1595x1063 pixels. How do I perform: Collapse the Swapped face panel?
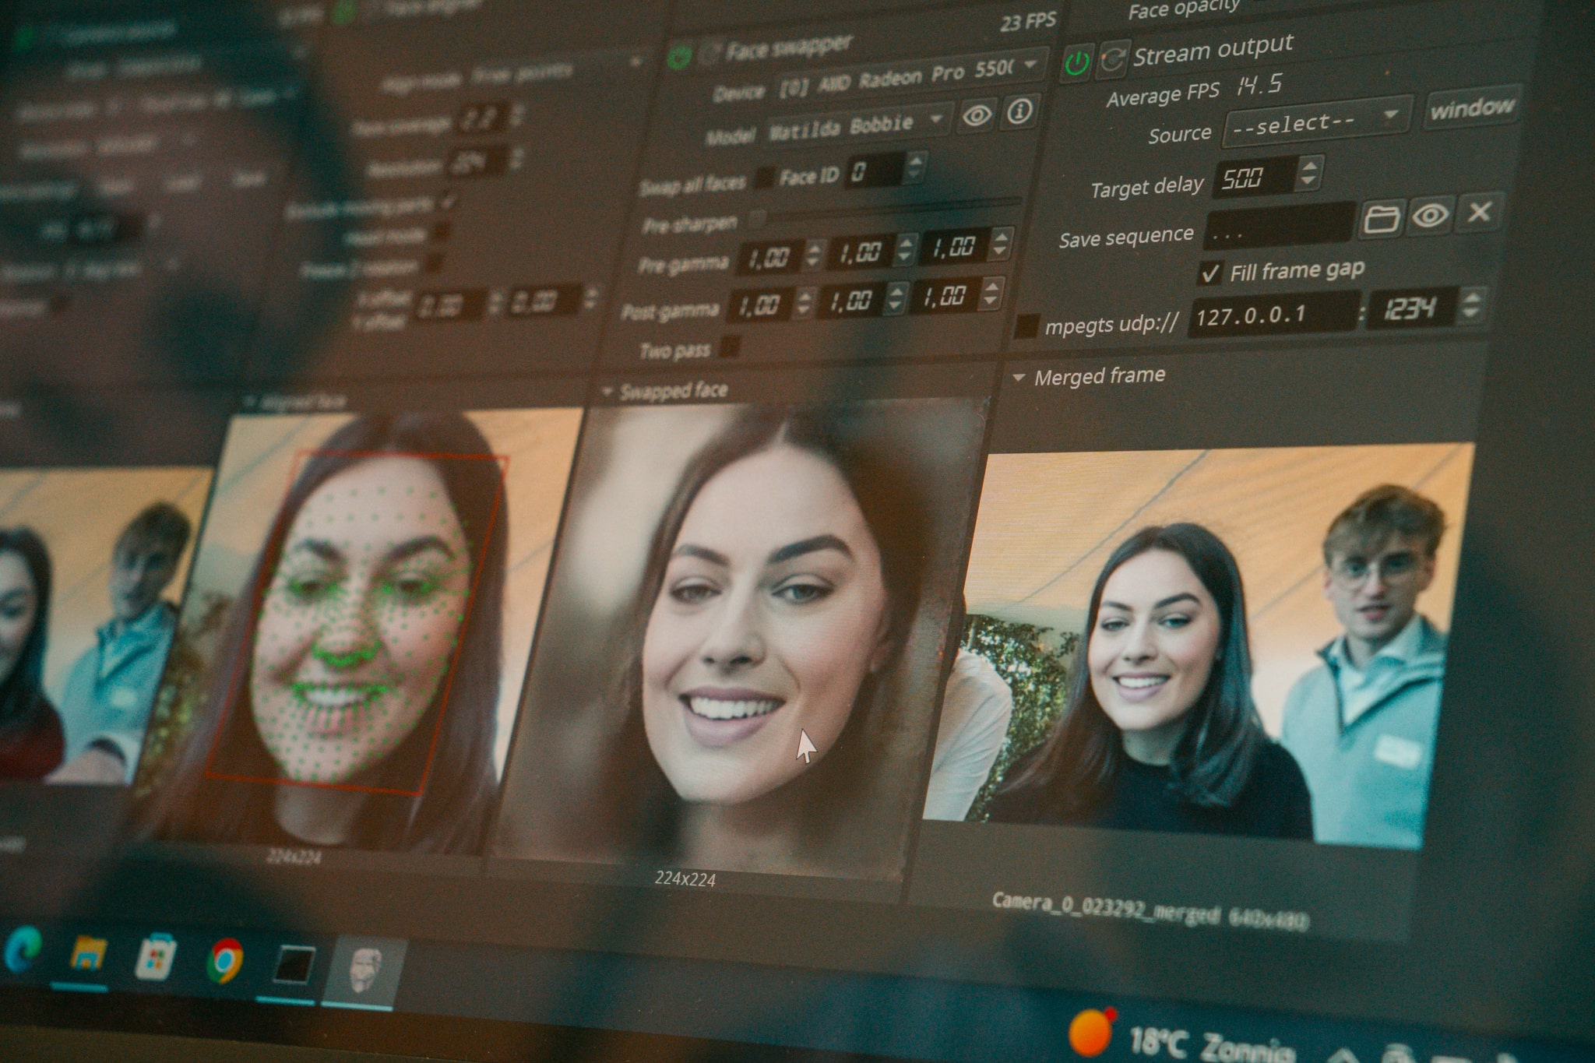[x=607, y=392]
